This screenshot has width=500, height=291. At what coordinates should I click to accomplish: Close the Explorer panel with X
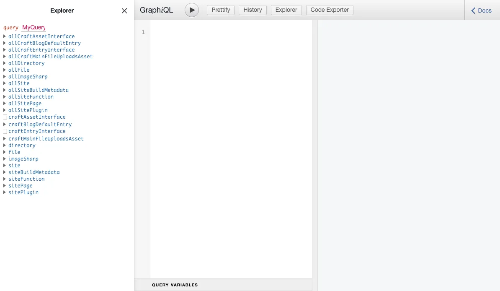tap(124, 11)
